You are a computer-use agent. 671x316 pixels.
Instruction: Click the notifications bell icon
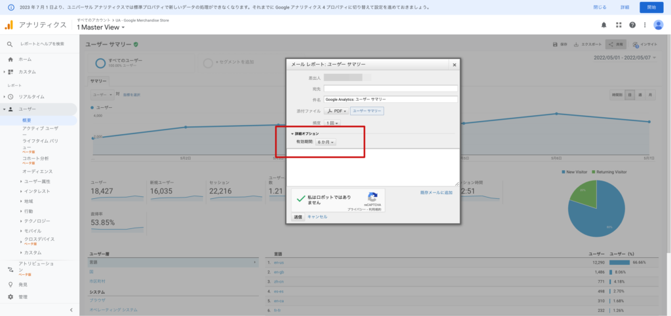click(604, 25)
